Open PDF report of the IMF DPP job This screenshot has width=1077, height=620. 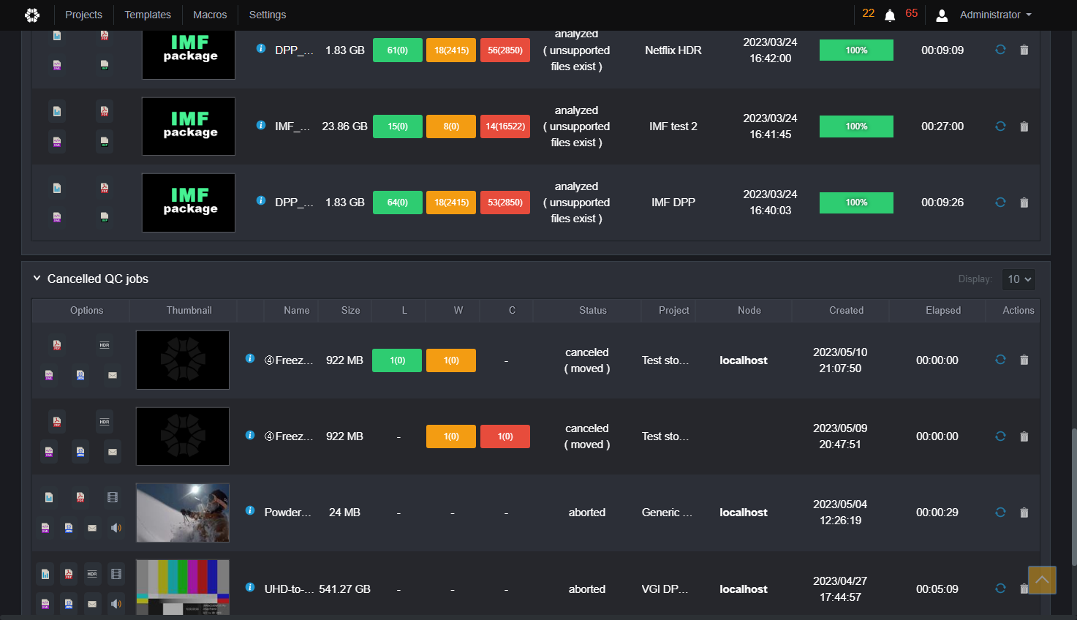[105, 188]
